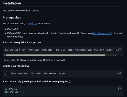Viewport: 127px width, 97px height.
Task: Click the code block's left scroll arrow
Action: [x=4, y=55]
